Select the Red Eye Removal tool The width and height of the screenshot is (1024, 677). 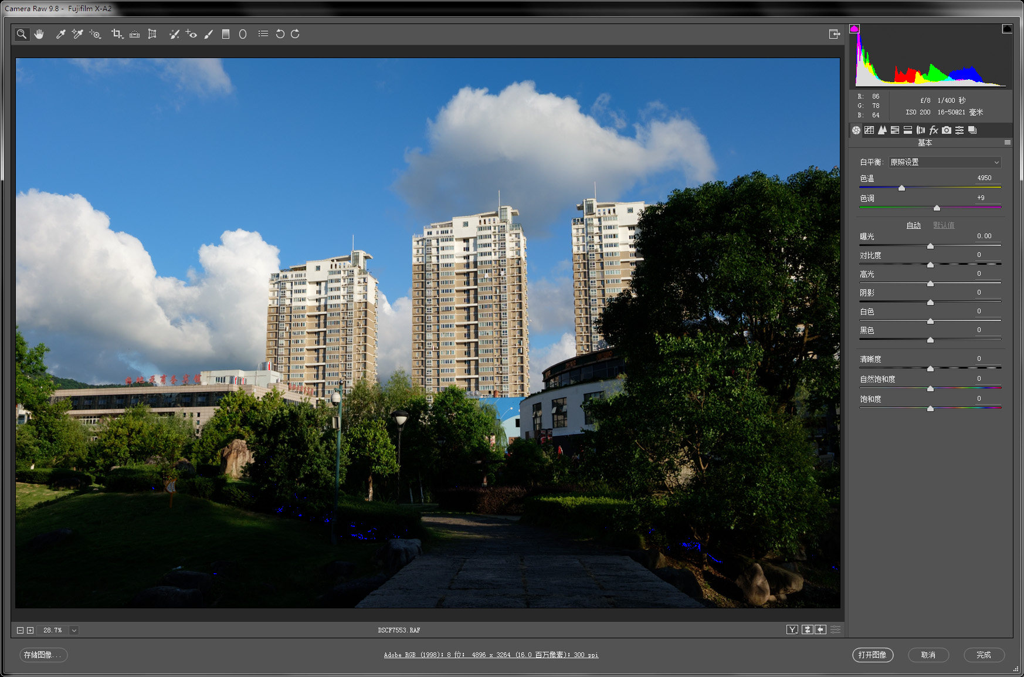pos(191,34)
